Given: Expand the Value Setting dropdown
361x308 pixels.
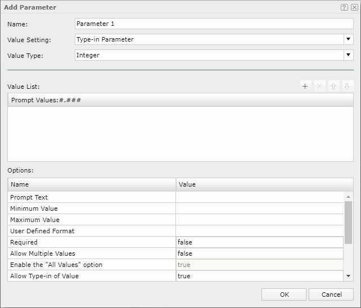Looking at the screenshot, I should tap(348, 39).
